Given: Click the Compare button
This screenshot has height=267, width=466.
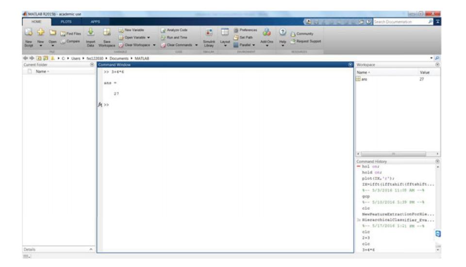Looking at the screenshot, I should (x=70, y=41).
